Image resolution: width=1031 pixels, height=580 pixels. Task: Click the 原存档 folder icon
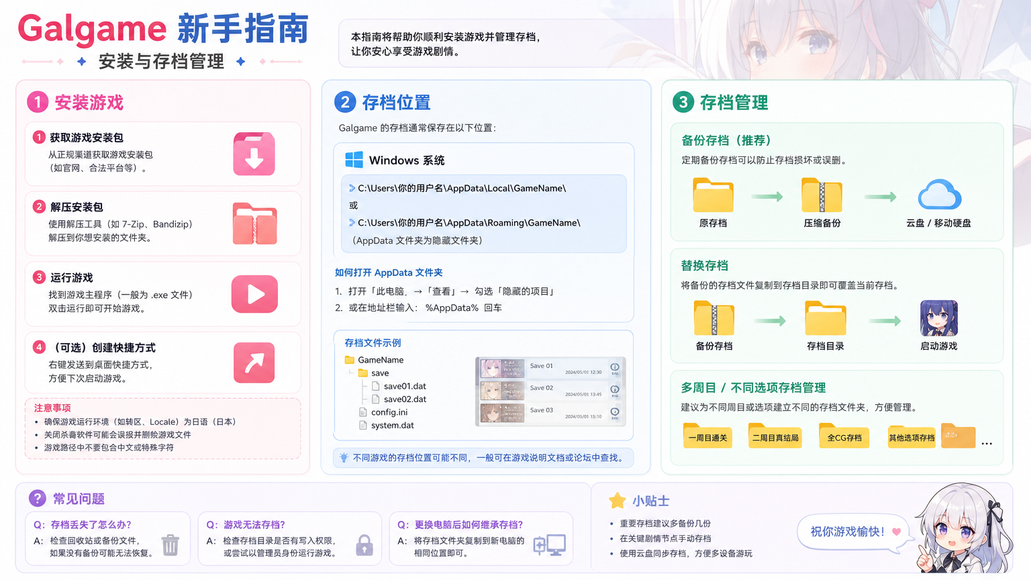point(713,195)
